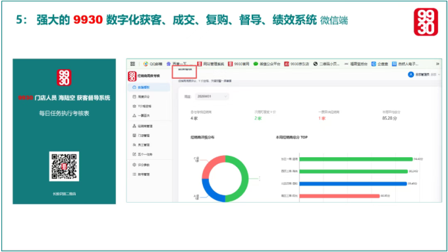Click the blue bar in TOP chart

(x=353, y=184)
